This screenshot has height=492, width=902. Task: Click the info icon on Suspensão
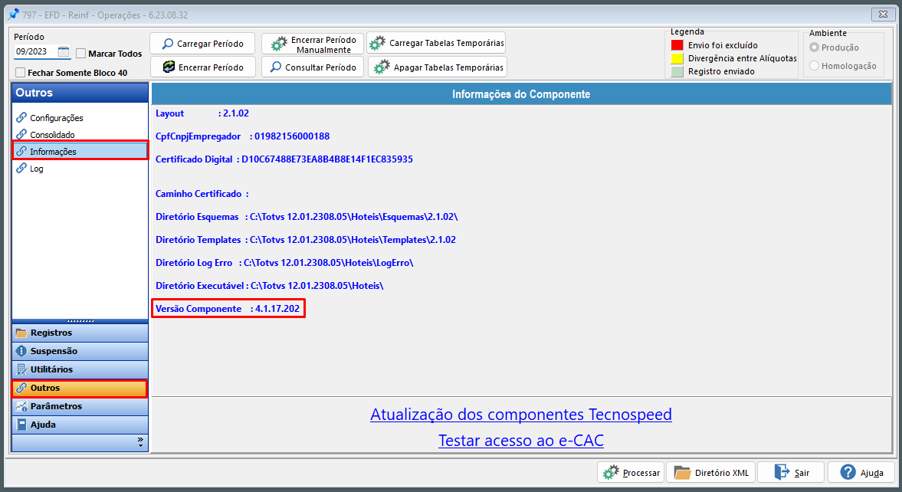21,351
